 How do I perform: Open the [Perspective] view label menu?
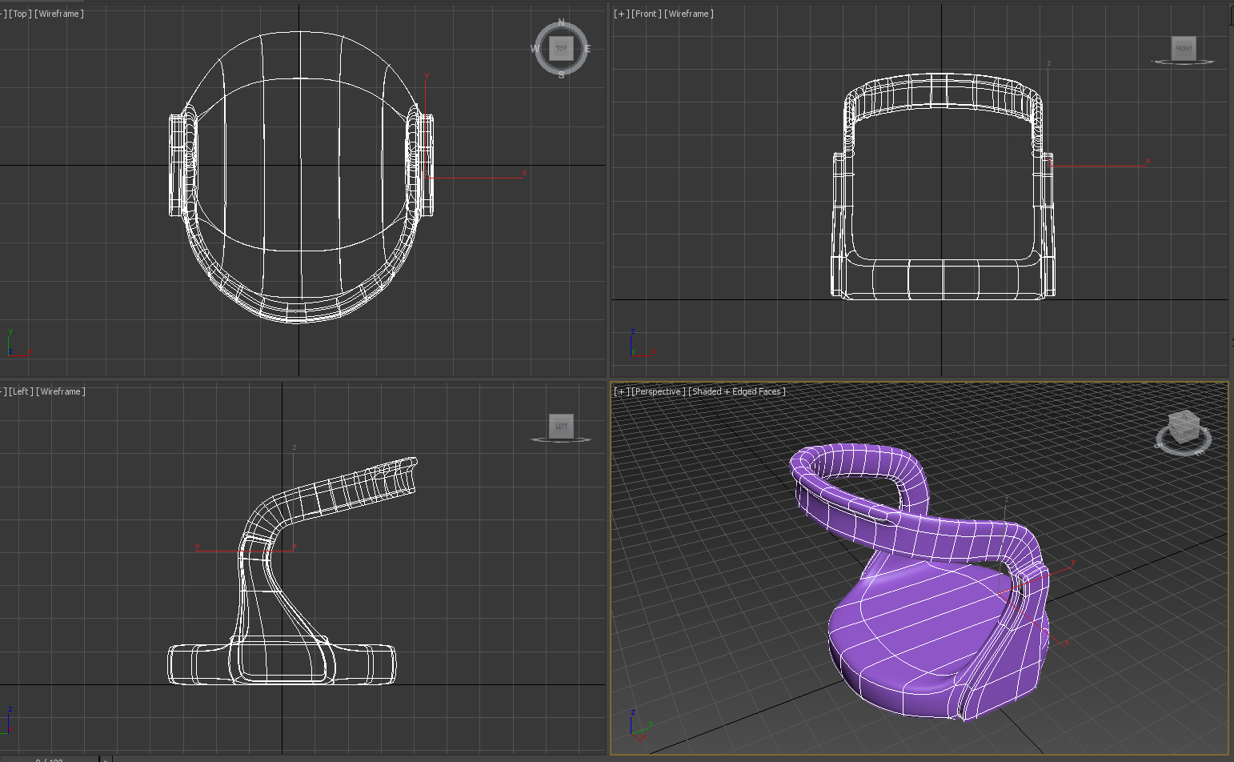pyautogui.click(x=658, y=391)
